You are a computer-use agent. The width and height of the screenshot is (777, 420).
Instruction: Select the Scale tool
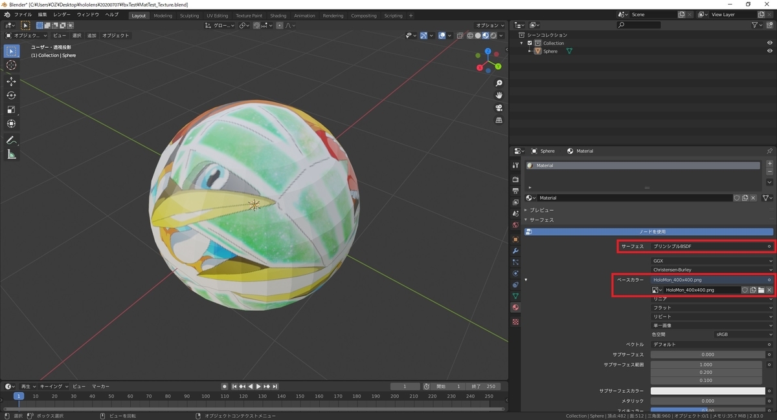point(11,110)
